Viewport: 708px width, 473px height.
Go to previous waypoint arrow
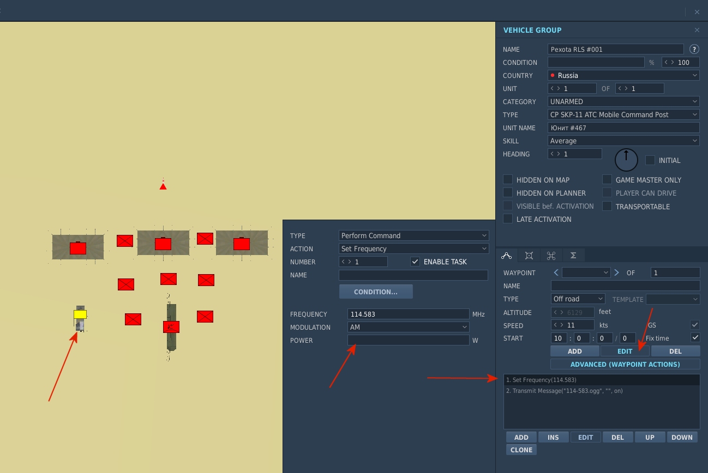556,272
